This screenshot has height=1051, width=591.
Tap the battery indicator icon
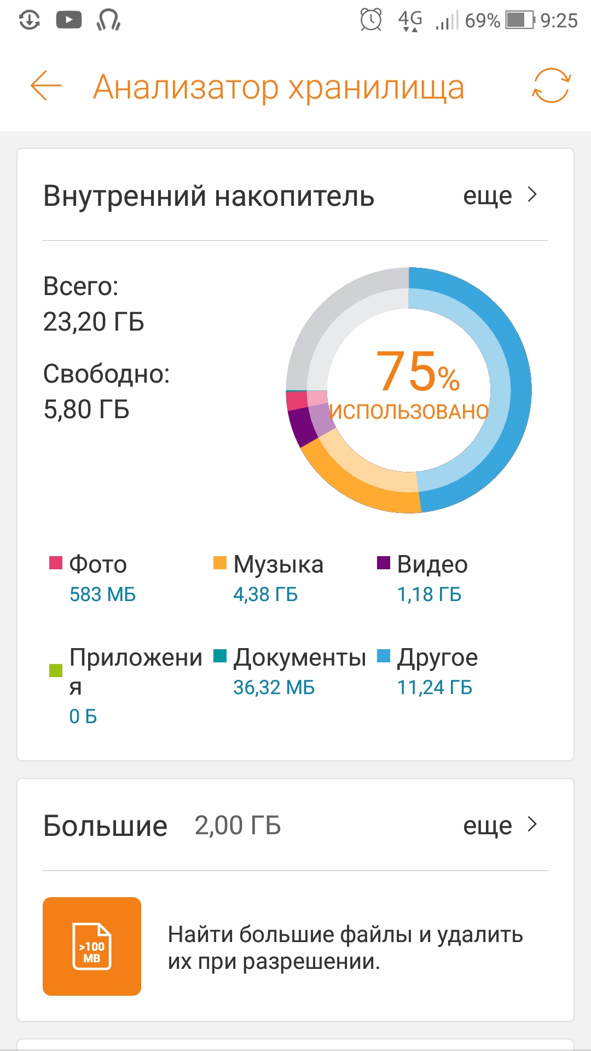(520, 20)
